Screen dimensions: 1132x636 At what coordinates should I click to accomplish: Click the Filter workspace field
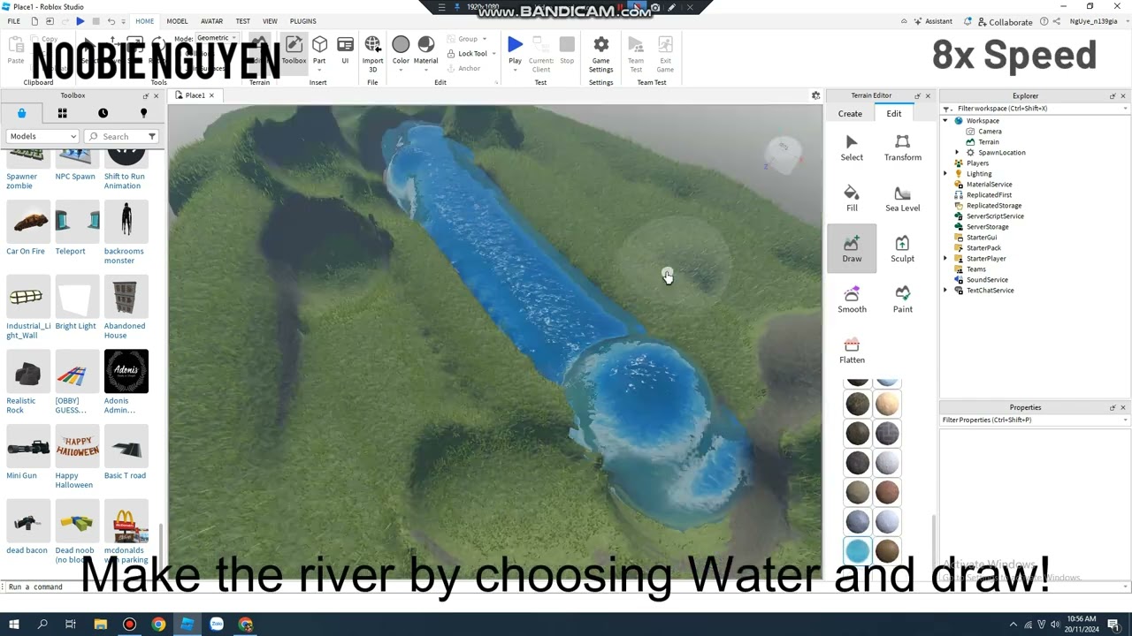click(1035, 109)
